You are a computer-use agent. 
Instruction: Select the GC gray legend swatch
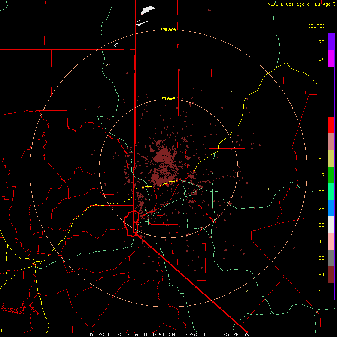(331, 258)
